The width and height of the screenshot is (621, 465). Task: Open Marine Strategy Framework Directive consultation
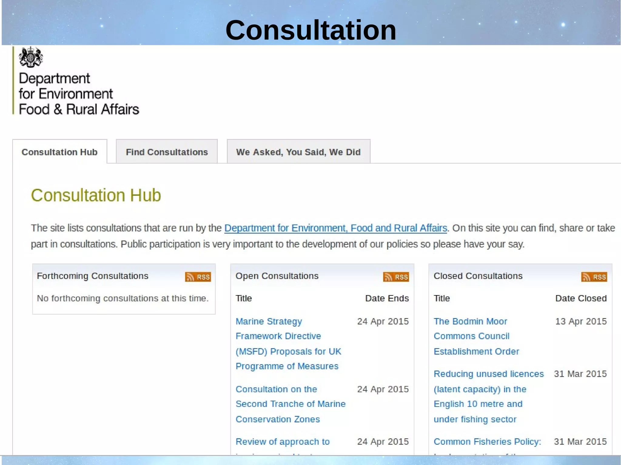pos(288,344)
